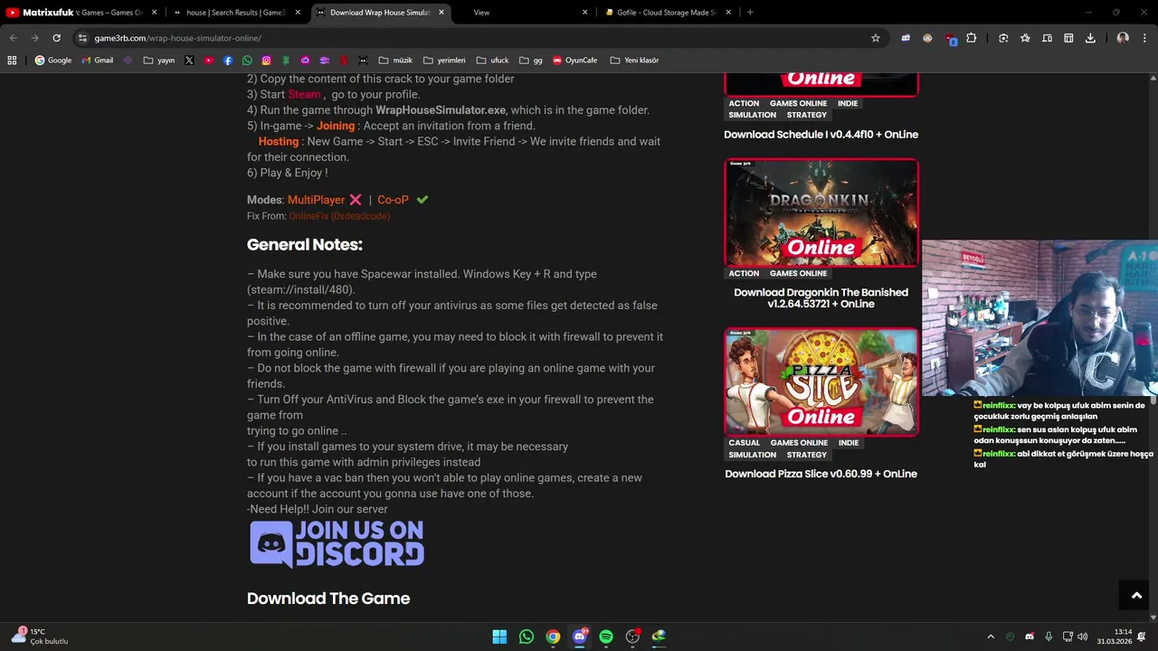Open the Facebook bookmark icon
Viewport: 1158px width, 651px height.
[227, 61]
